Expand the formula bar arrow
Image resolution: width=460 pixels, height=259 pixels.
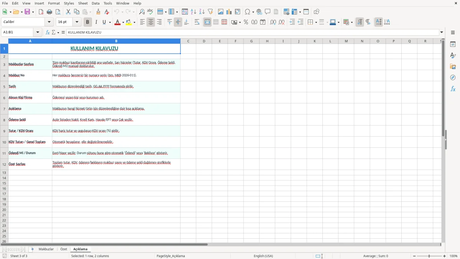(x=442, y=33)
